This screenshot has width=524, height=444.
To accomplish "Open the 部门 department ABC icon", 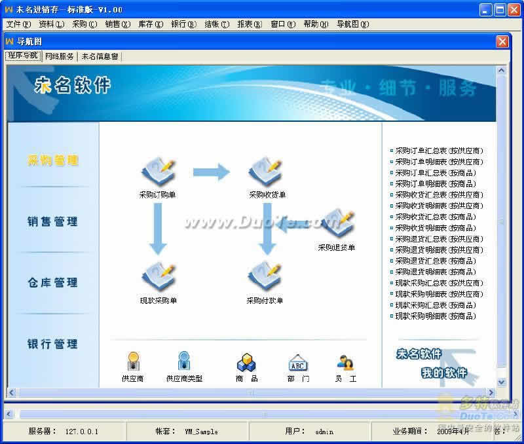I will click(298, 363).
